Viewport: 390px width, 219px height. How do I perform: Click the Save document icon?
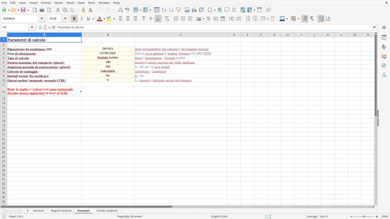tap(23, 10)
